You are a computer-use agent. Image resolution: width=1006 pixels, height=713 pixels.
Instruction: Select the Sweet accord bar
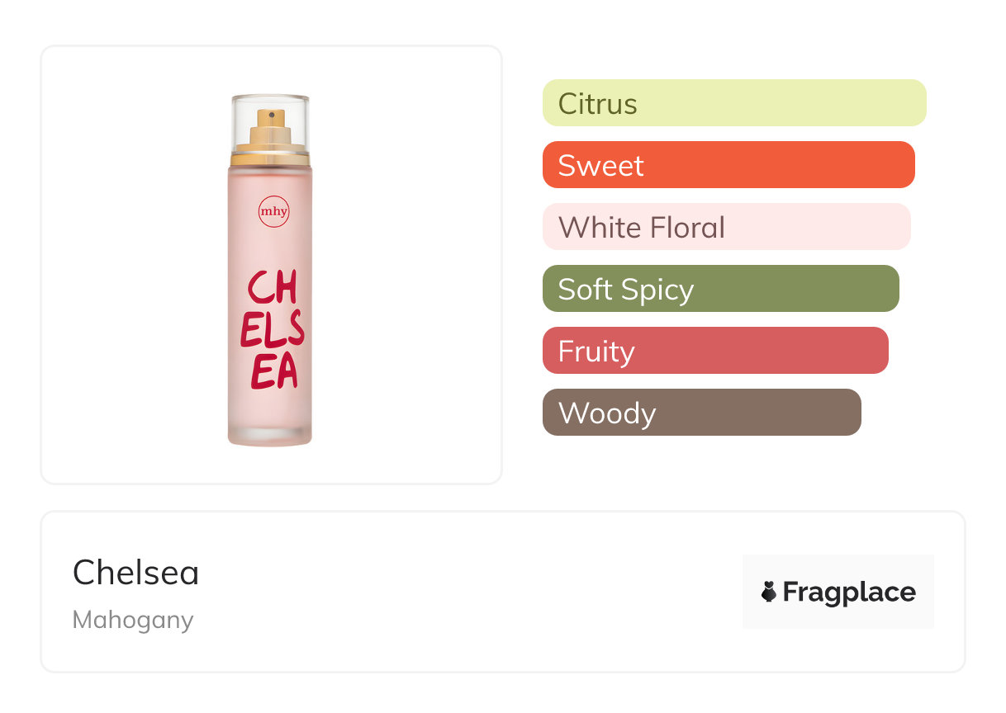[x=728, y=165]
